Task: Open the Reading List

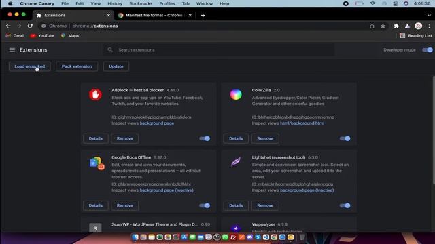Action: pos(416,35)
